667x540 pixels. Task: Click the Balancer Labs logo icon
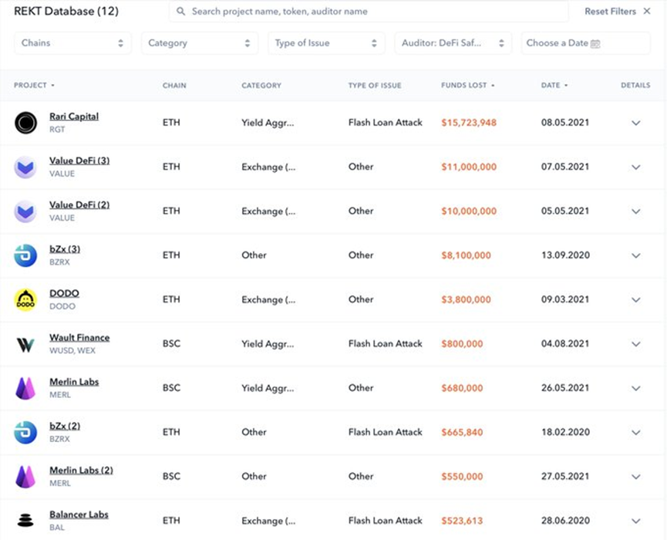(x=25, y=521)
